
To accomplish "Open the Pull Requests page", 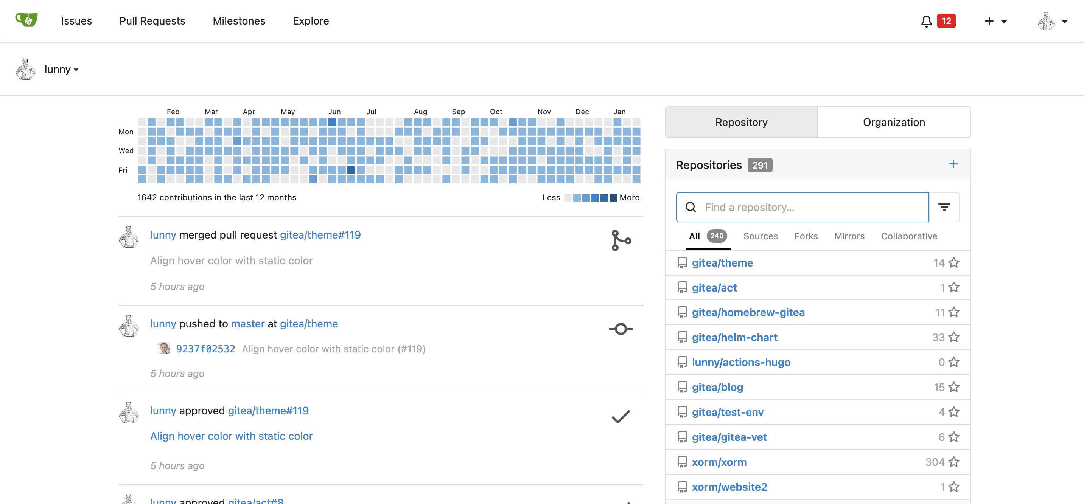I will (x=152, y=21).
